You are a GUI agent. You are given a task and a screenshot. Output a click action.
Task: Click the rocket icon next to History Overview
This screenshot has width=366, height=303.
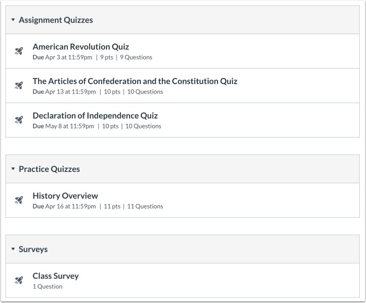pyautogui.click(x=19, y=200)
